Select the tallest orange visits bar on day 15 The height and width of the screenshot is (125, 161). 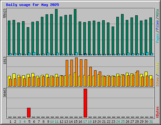click(x=76, y=72)
